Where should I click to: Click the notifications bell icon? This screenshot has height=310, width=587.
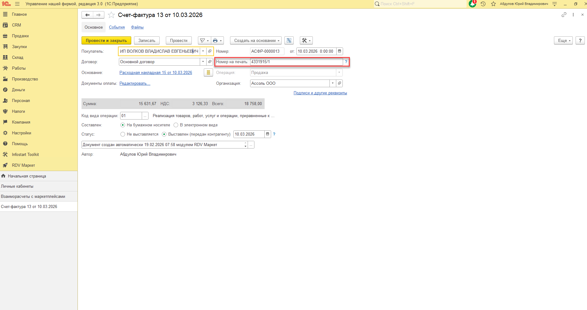point(472,4)
